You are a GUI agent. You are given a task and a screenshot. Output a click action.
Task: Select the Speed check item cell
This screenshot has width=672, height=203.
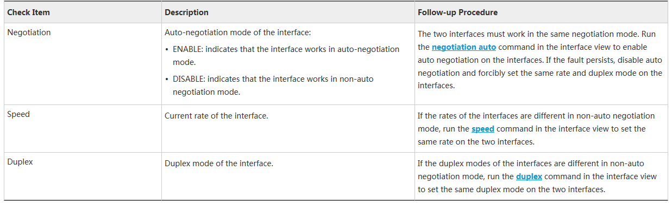(x=81, y=128)
